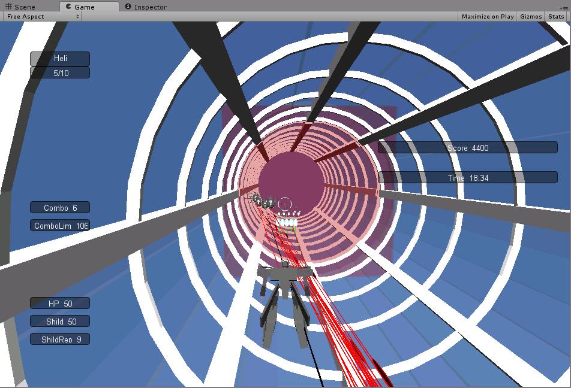The width and height of the screenshot is (571, 388).
Task: Click the Shild 50 box
Action: pos(60,322)
